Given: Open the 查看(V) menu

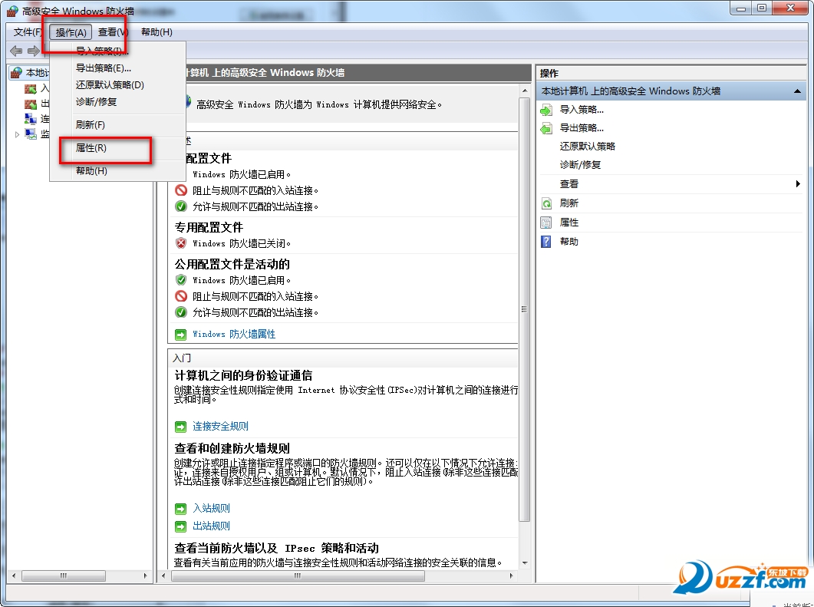Looking at the screenshot, I should 112,32.
